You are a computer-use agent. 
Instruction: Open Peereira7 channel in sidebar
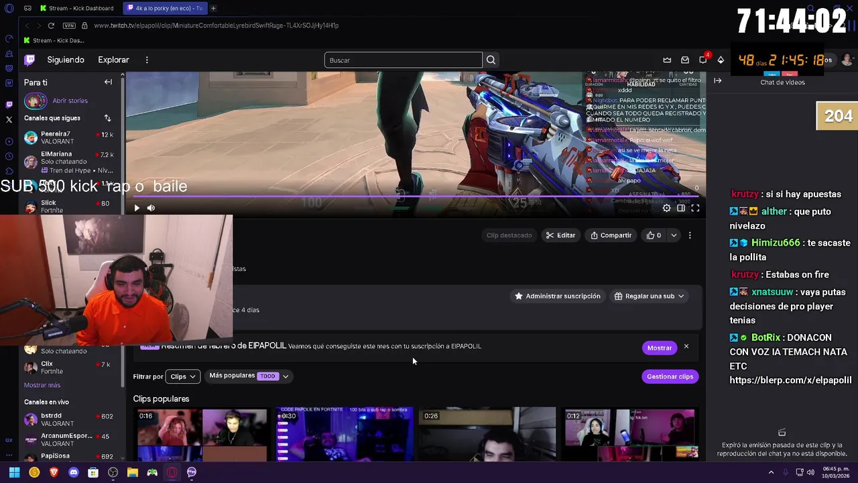click(x=69, y=138)
